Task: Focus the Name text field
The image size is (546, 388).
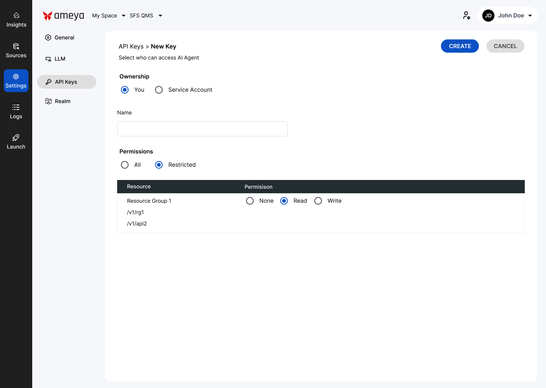Action: (x=202, y=129)
